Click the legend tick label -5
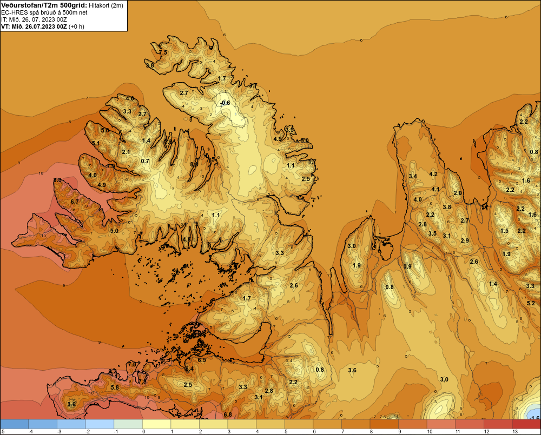The image size is (541, 435). (3, 432)
